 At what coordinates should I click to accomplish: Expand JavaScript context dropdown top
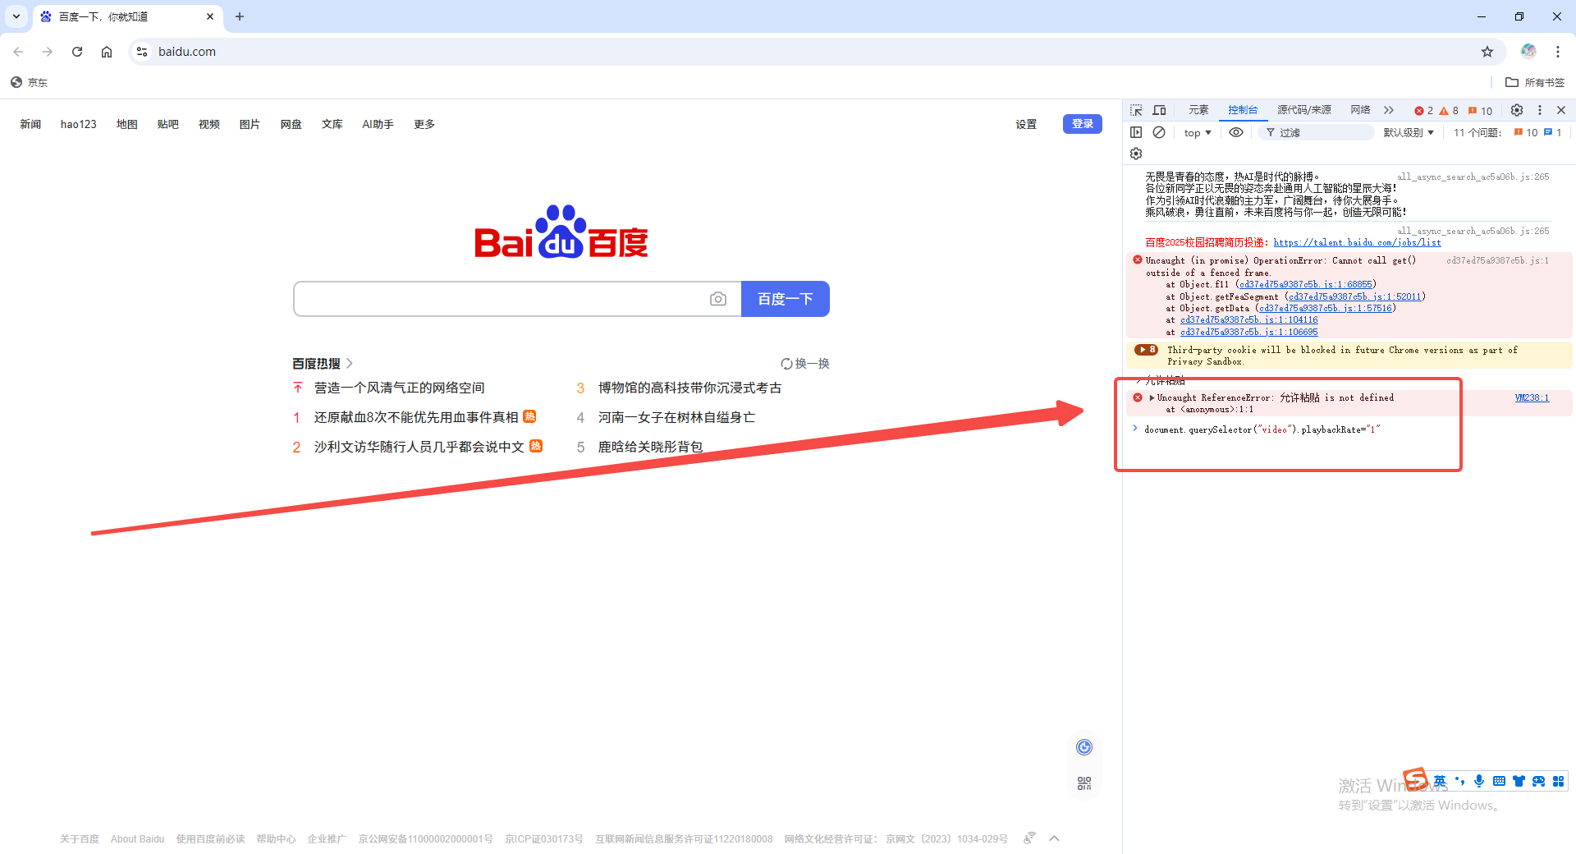(1198, 133)
